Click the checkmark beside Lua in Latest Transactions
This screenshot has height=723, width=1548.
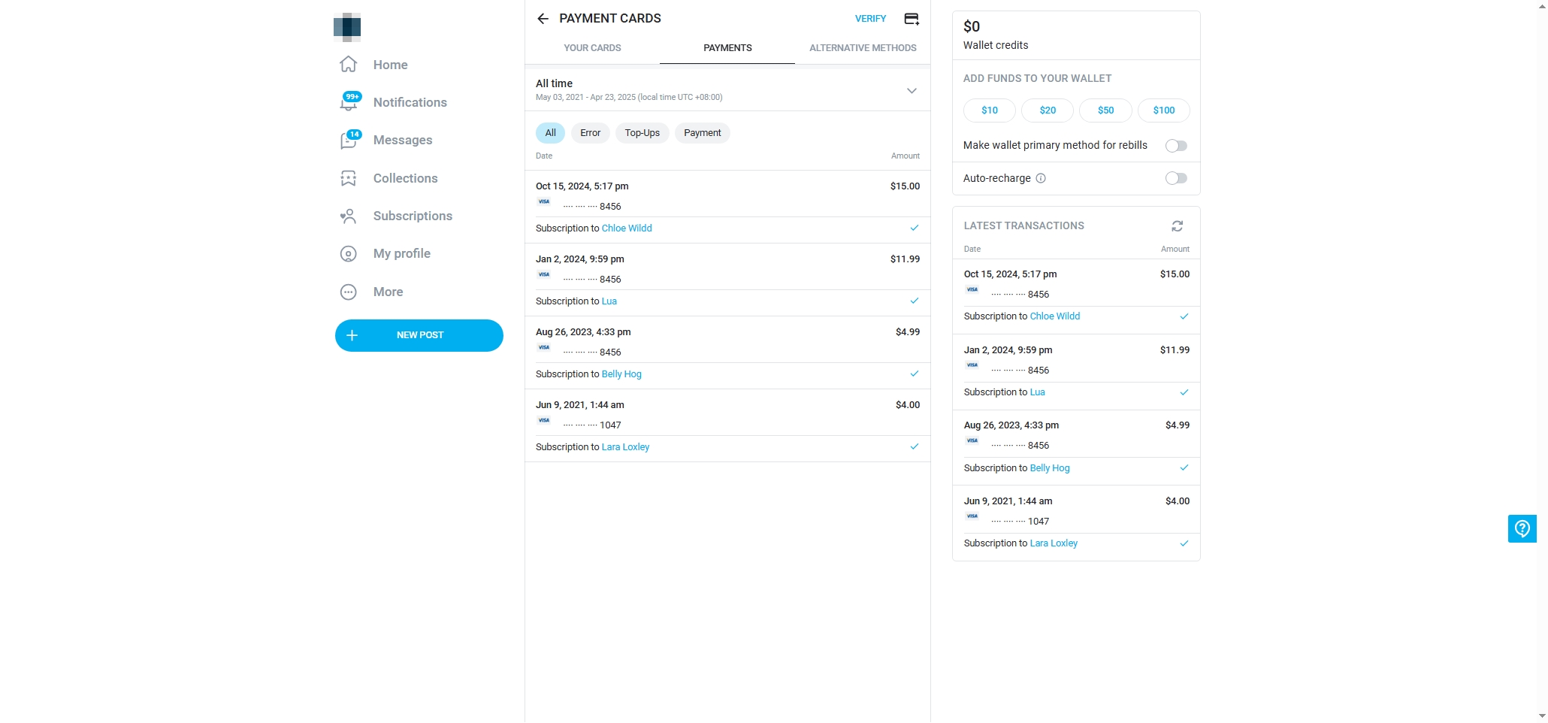[x=1184, y=392]
